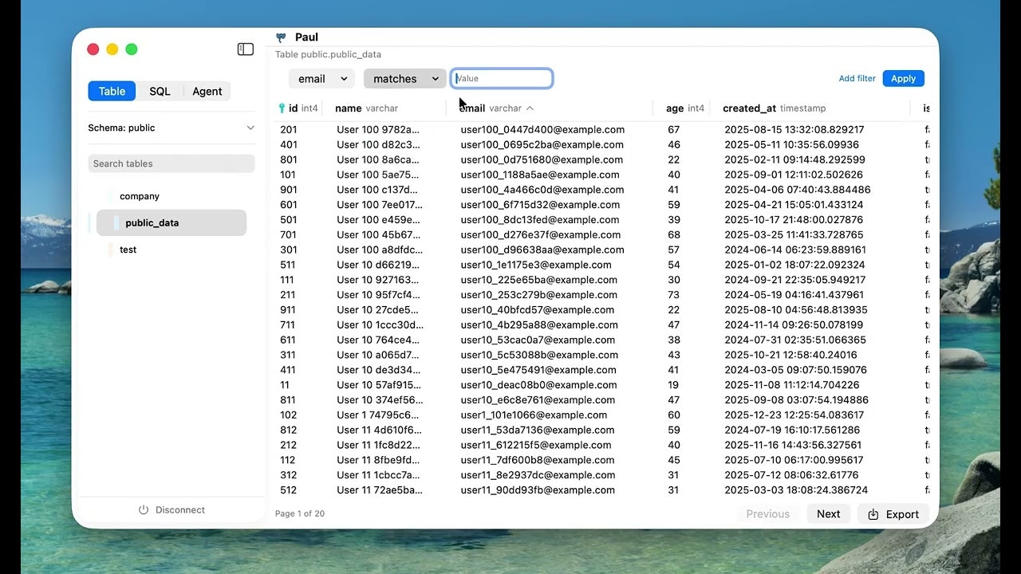The width and height of the screenshot is (1021, 574).
Task: Select the public_data table
Action: click(171, 223)
